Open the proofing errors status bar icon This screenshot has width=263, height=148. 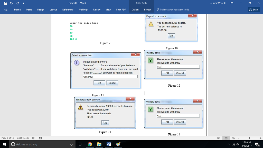pos(33,138)
